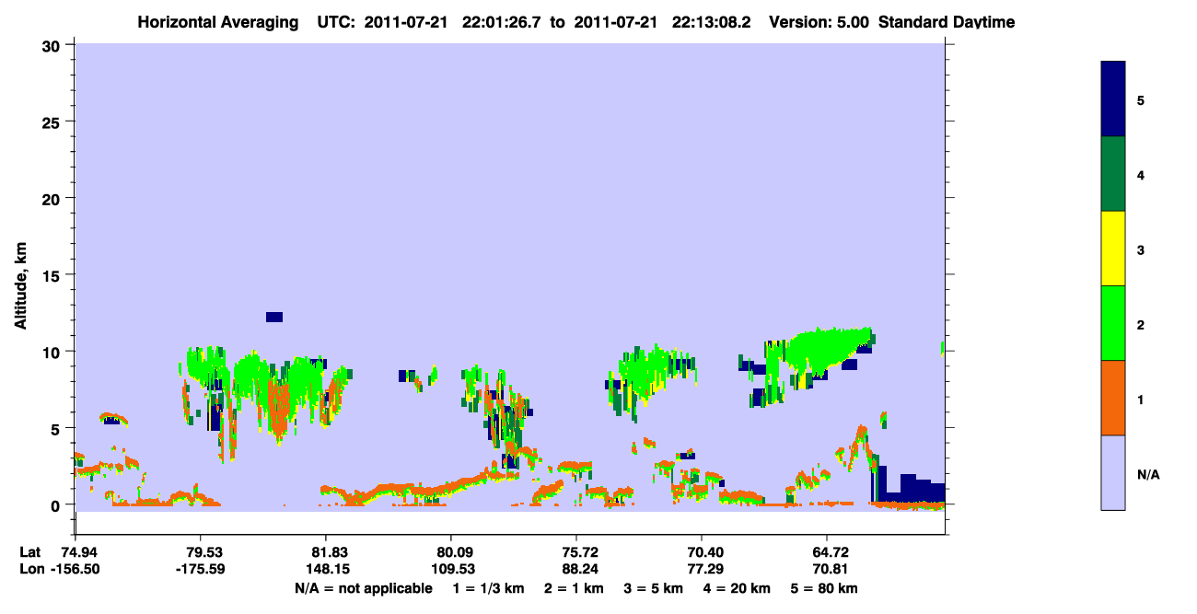Click the colorbar label '5'

click(x=1141, y=99)
